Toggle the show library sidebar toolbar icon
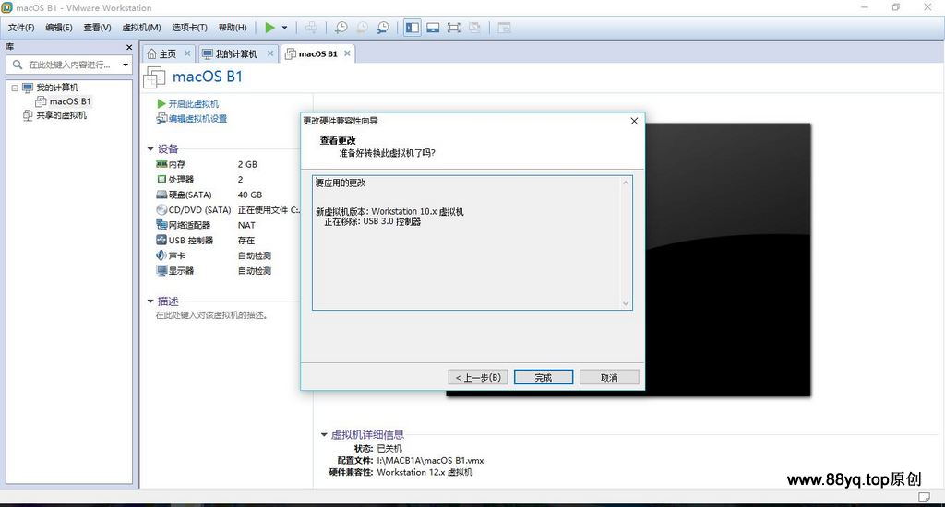 (x=413, y=27)
